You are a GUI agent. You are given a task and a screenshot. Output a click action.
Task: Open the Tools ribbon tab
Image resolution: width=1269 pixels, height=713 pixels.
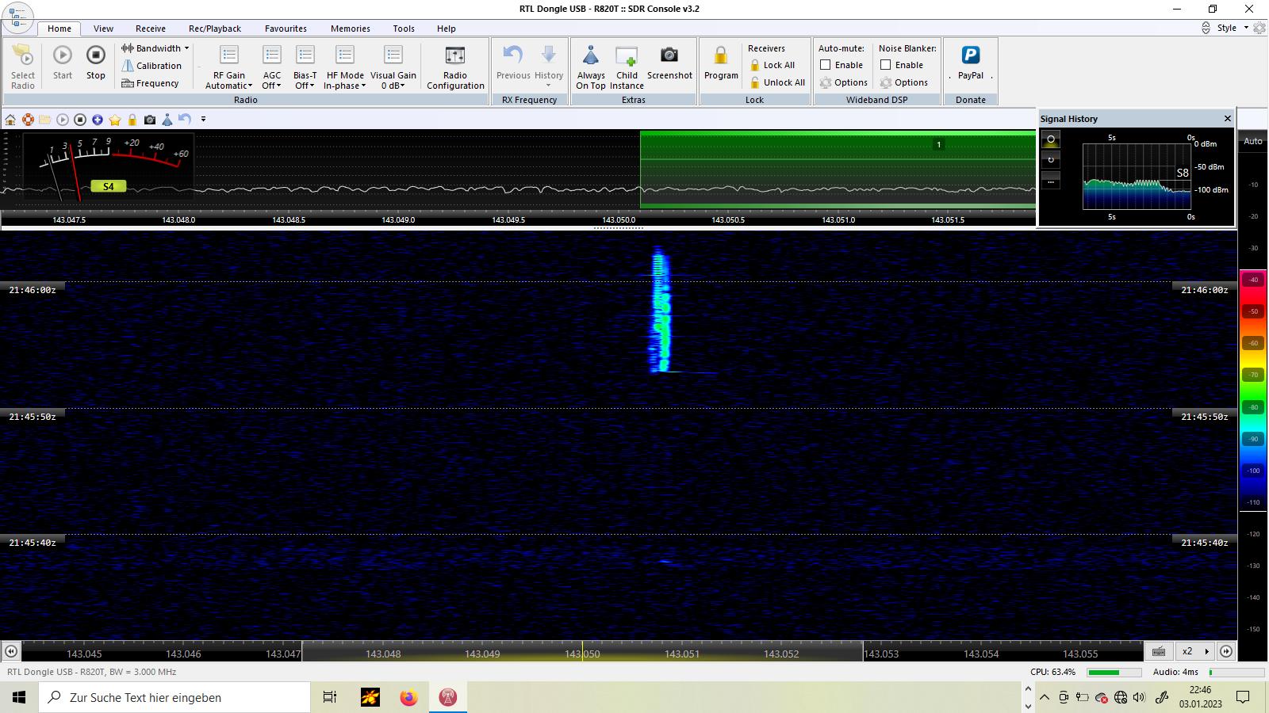404,29
